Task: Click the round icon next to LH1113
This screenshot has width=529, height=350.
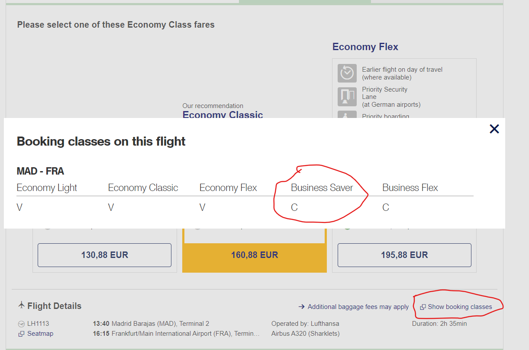Action: point(21,324)
